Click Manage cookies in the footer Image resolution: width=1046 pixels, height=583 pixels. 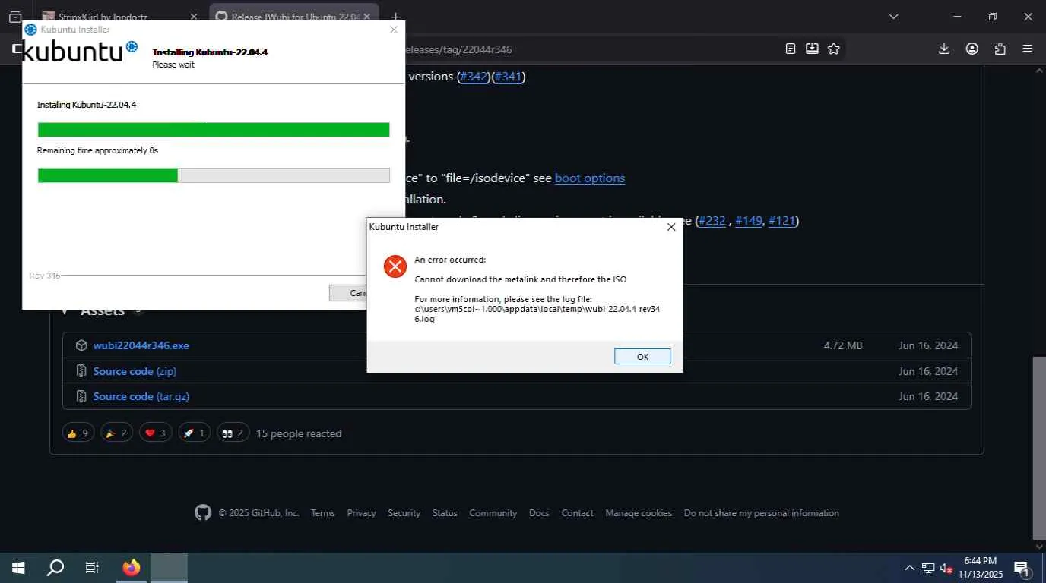click(639, 513)
